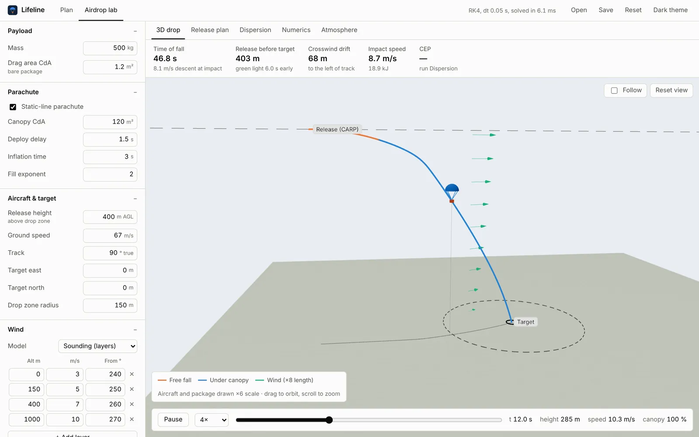This screenshot has height=437, width=699.
Task: Enable the Follow camera checkbox
Action: (614, 90)
